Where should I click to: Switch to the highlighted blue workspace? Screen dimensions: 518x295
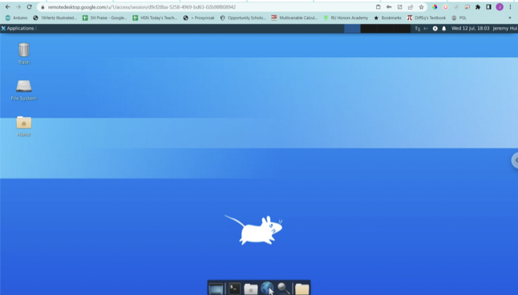pos(352,28)
